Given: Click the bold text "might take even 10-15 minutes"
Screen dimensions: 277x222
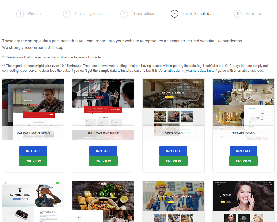Looking at the screenshot, I should point(58,66).
